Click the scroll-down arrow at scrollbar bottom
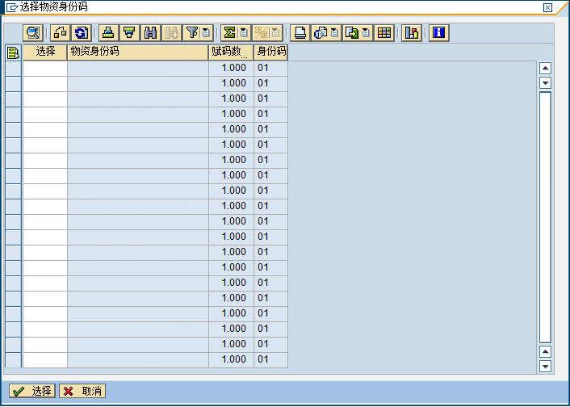Screen dimensions: 570x407 (545, 367)
